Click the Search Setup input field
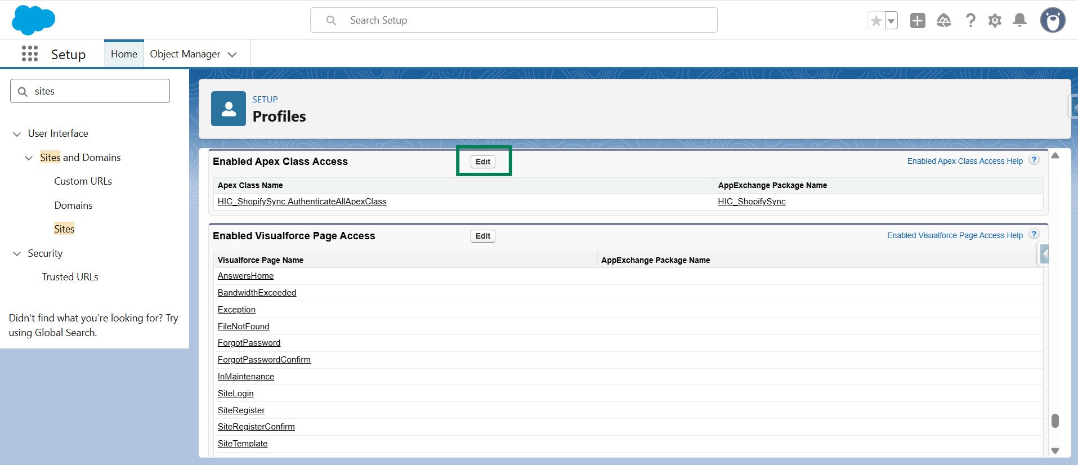The height and width of the screenshot is (465, 1078). (x=513, y=20)
